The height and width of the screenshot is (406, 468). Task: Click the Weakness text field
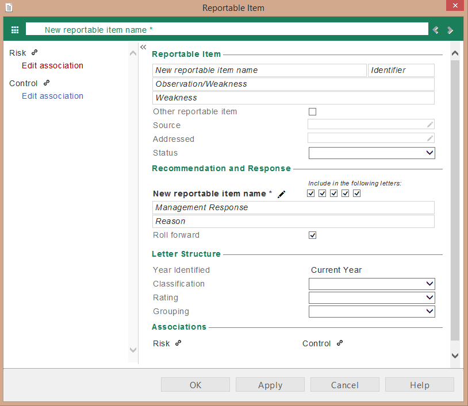[x=293, y=98]
